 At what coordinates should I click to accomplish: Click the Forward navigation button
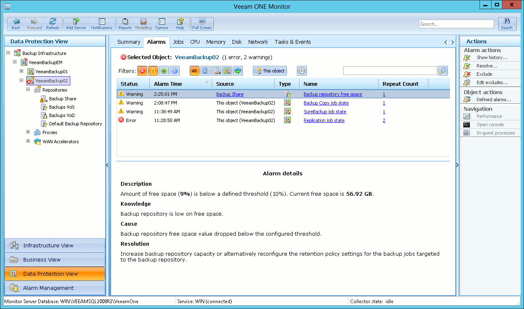(x=35, y=24)
